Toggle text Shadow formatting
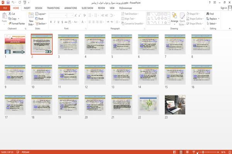This screenshot has width=232, height=154. pyautogui.click(x=62, y=22)
